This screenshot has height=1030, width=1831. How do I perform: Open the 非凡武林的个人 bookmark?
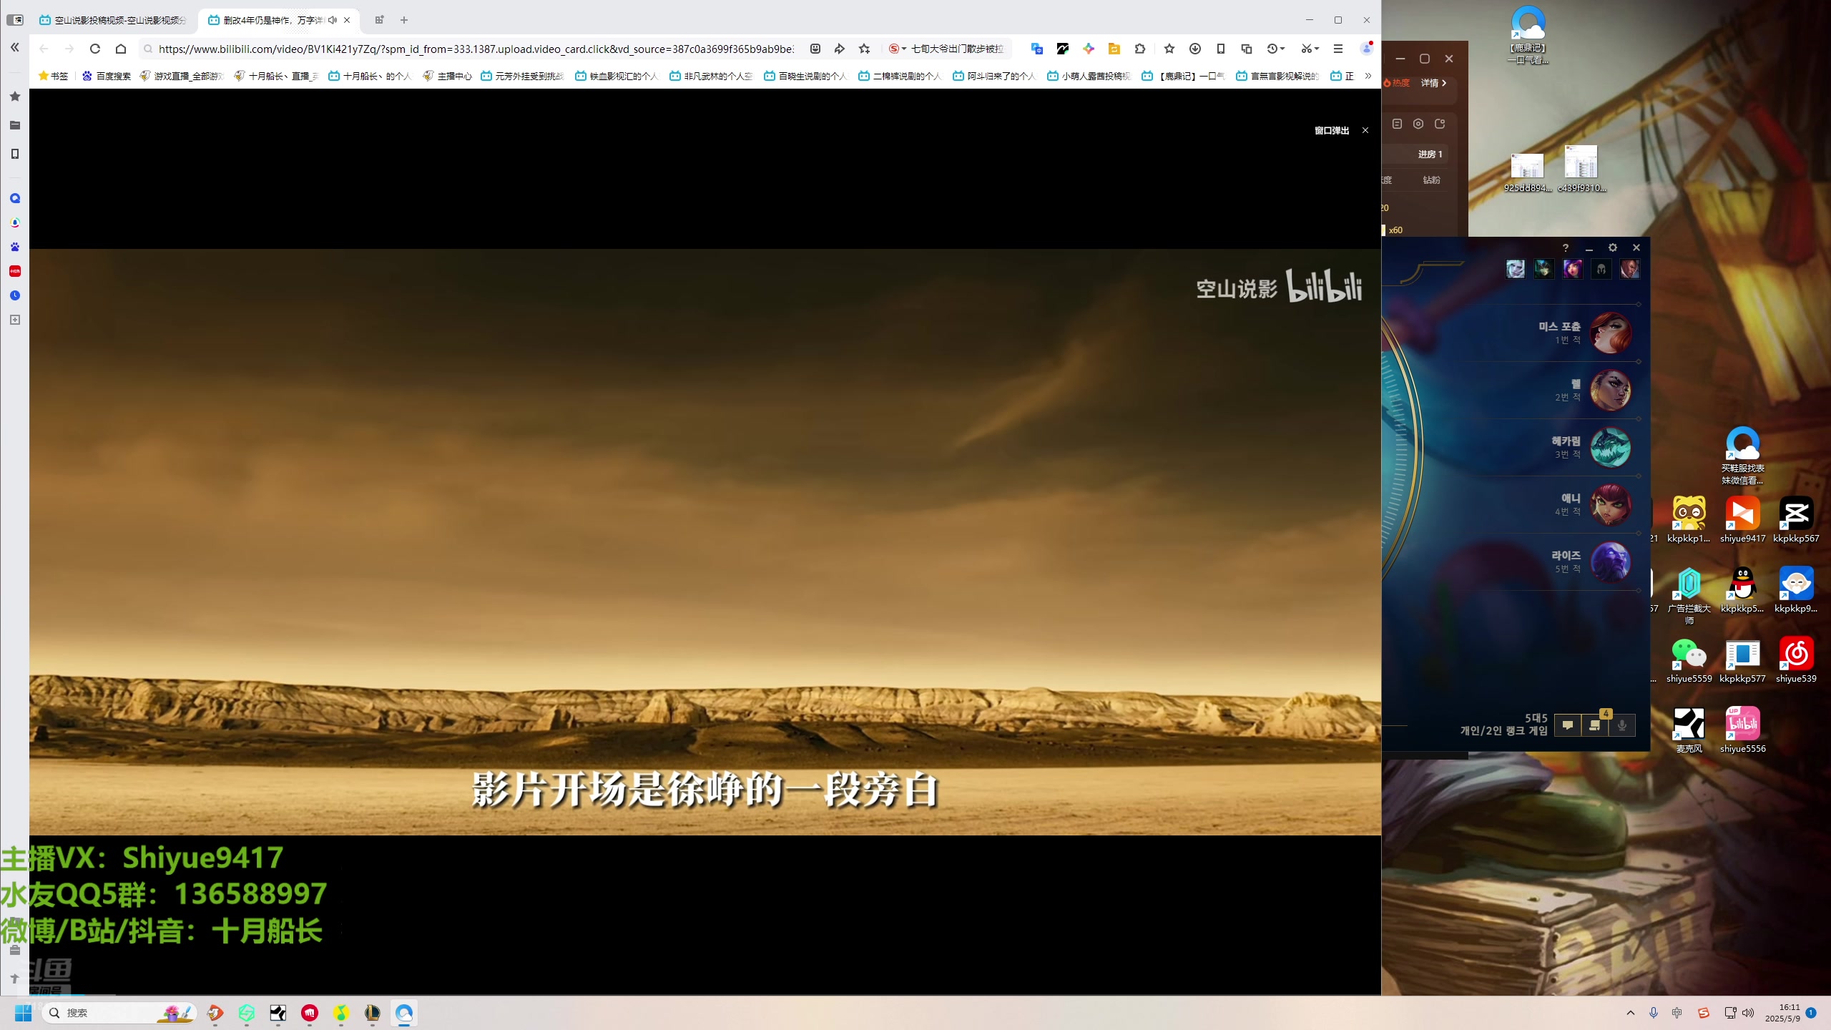click(x=711, y=76)
